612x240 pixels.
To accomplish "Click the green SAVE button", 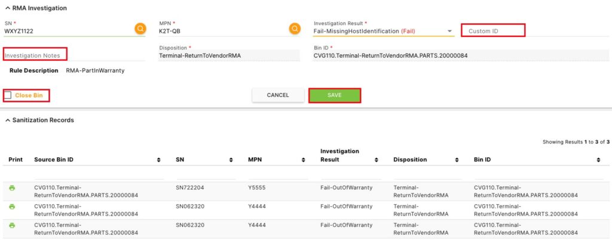I will click(334, 95).
